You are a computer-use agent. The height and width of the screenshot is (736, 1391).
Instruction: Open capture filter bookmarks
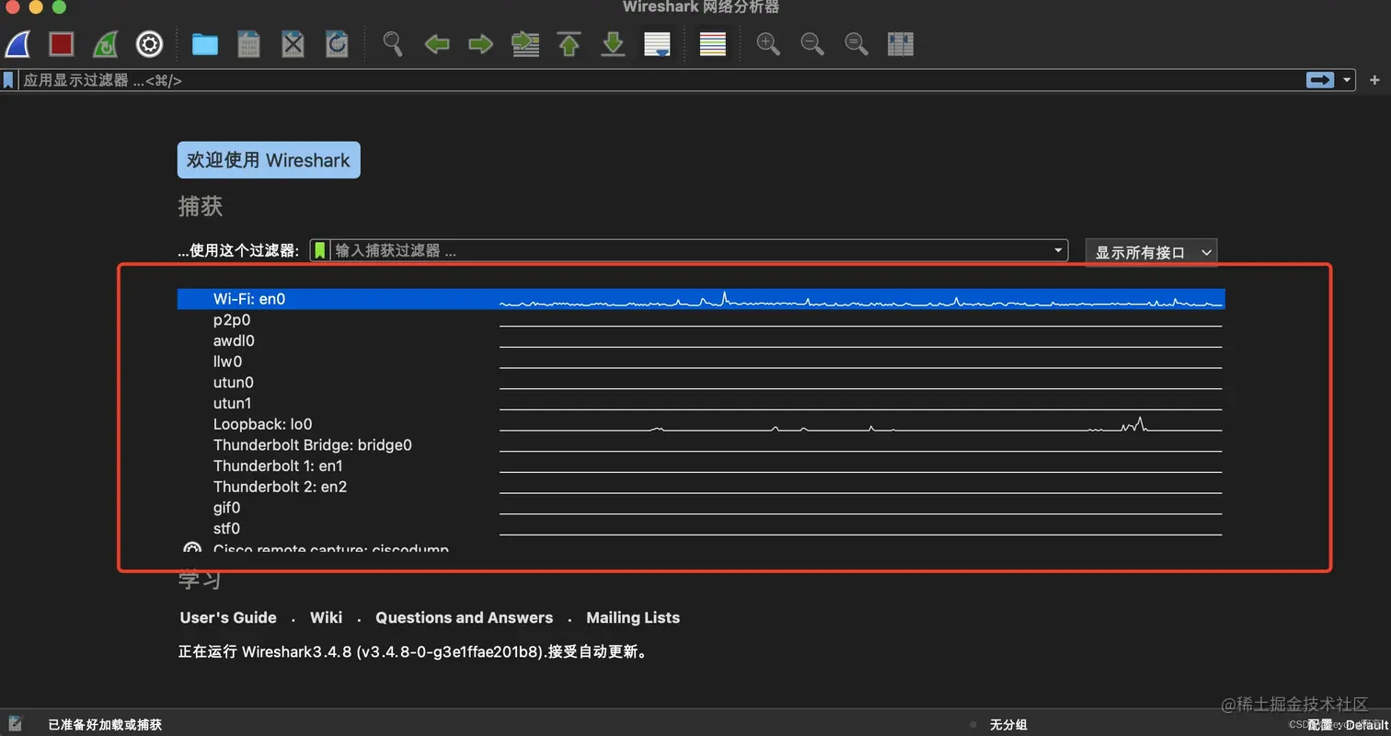[x=320, y=250]
